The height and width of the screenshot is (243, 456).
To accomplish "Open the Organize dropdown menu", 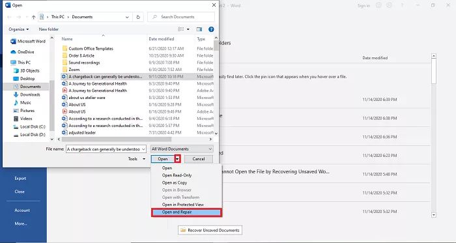I will [x=19, y=29].
